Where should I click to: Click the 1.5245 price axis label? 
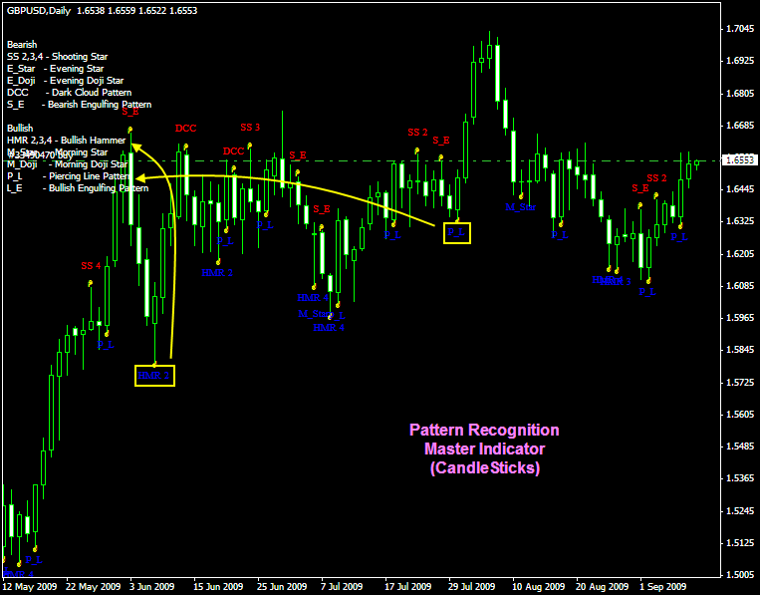(x=739, y=511)
